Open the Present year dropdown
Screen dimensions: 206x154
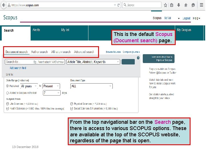pyautogui.click(x=51, y=86)
